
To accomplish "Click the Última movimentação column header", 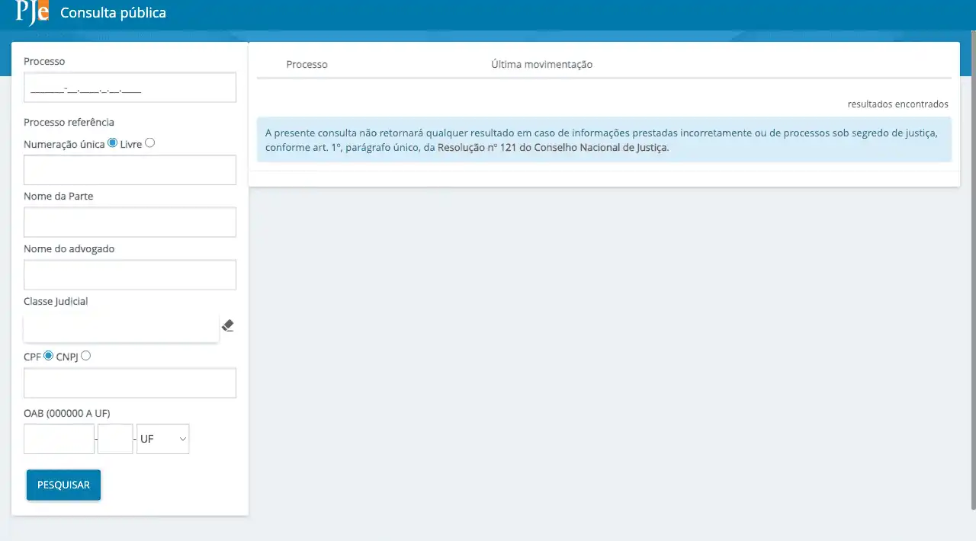I will tap(541, 65).
